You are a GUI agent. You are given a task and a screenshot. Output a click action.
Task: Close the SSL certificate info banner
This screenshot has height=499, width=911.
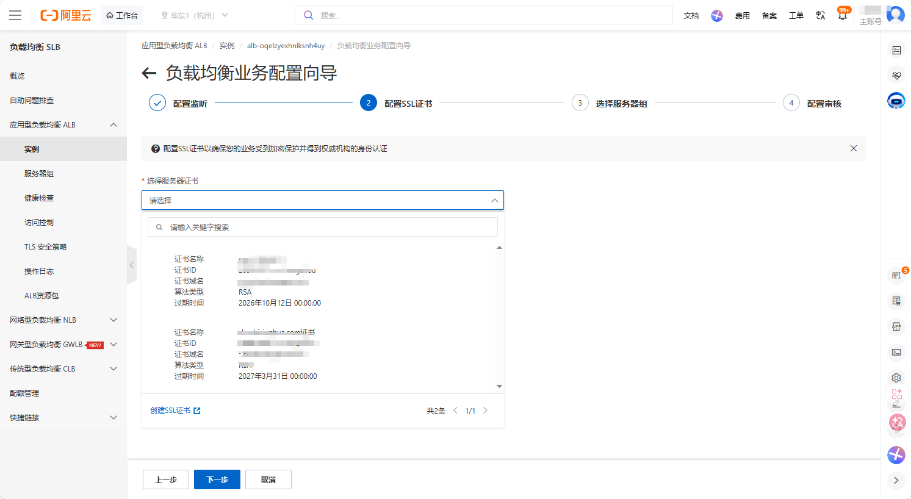click(854, 148)
